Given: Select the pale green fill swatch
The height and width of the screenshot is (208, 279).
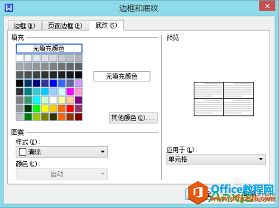Looking at the screenshot, I should pos(45,100).
